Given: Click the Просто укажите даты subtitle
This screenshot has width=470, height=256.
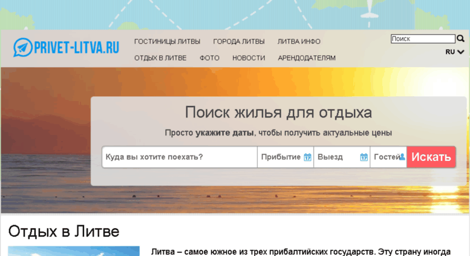Looking at the screenshot, I should (278, 133).
